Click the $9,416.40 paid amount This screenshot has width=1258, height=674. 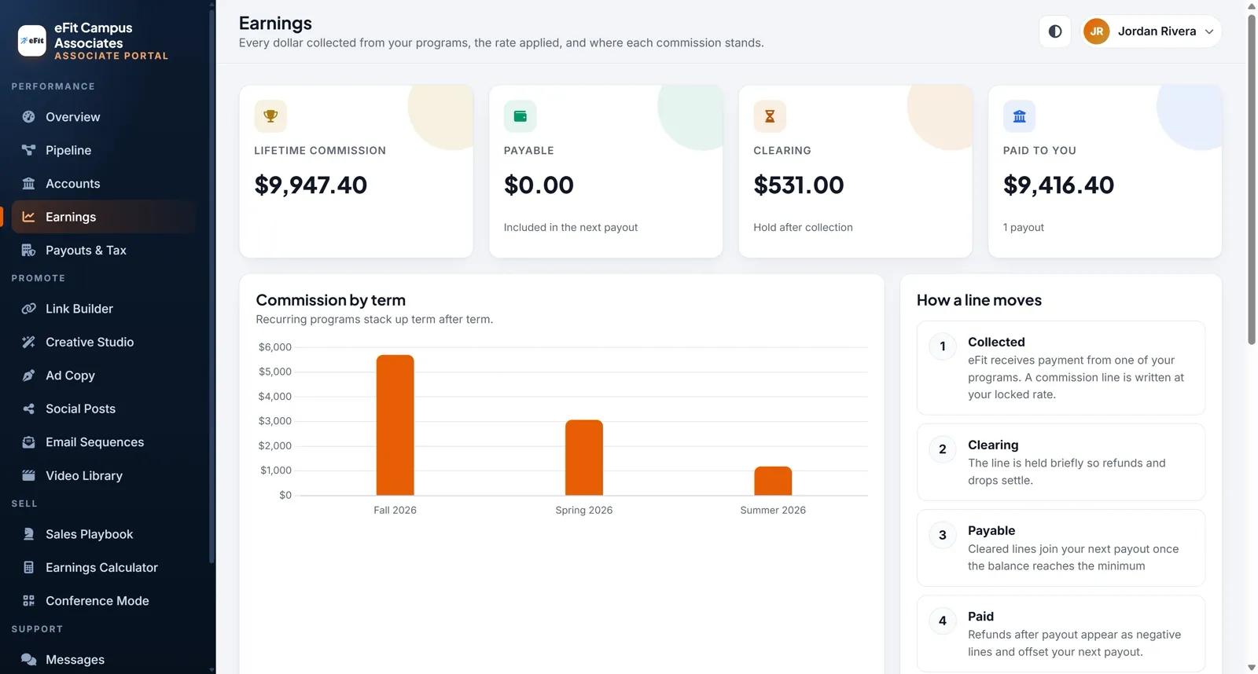[x=1058, y=185]
